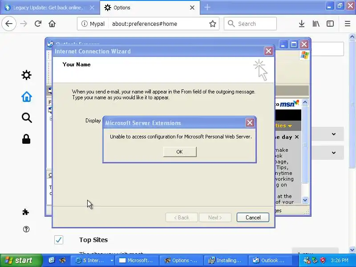The width and height of the screenshot is (356, 267).
Task: Click the msn logo in Outlook Express
Action: click(x=289, y=104)
